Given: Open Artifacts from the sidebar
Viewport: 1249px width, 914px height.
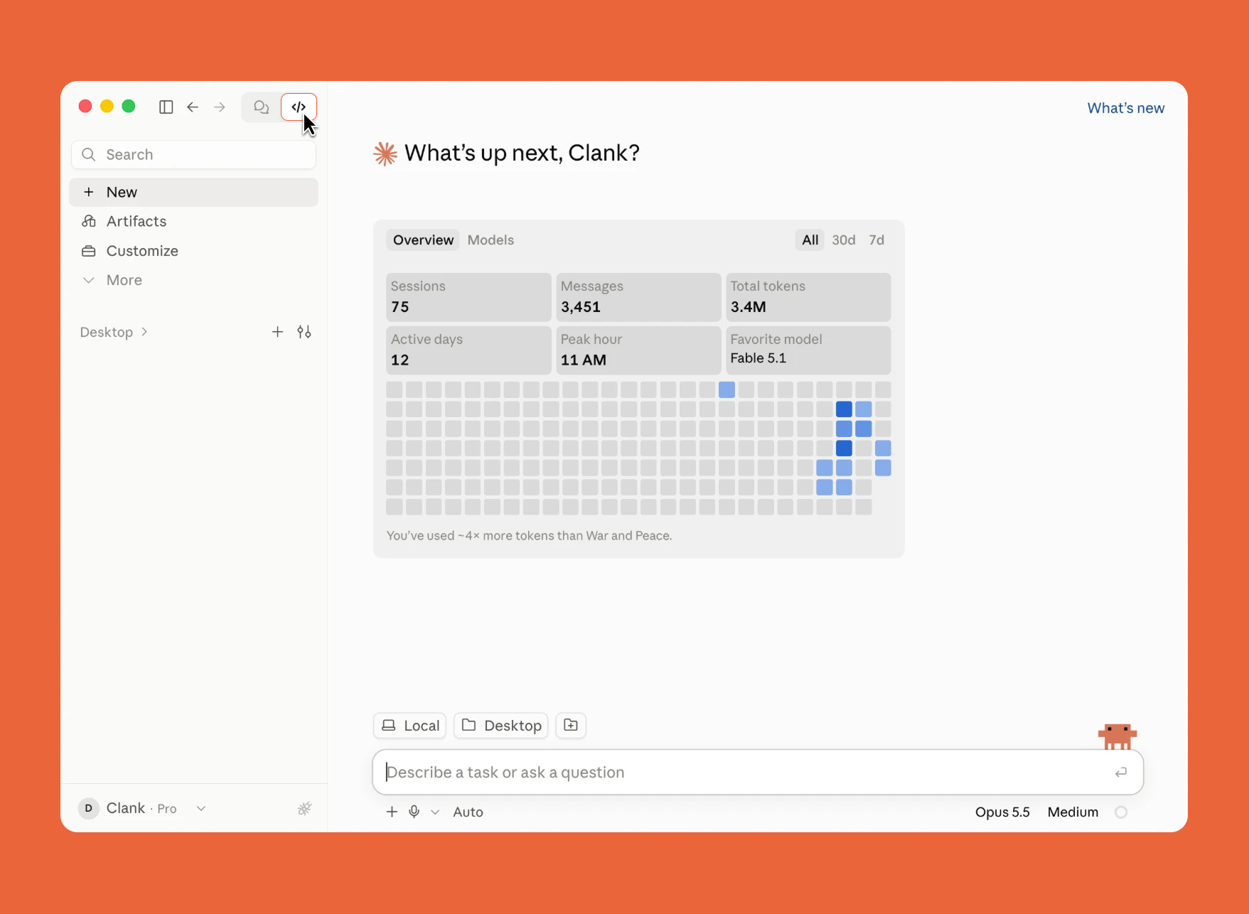Looking at the screenshot, I should 193,221.
